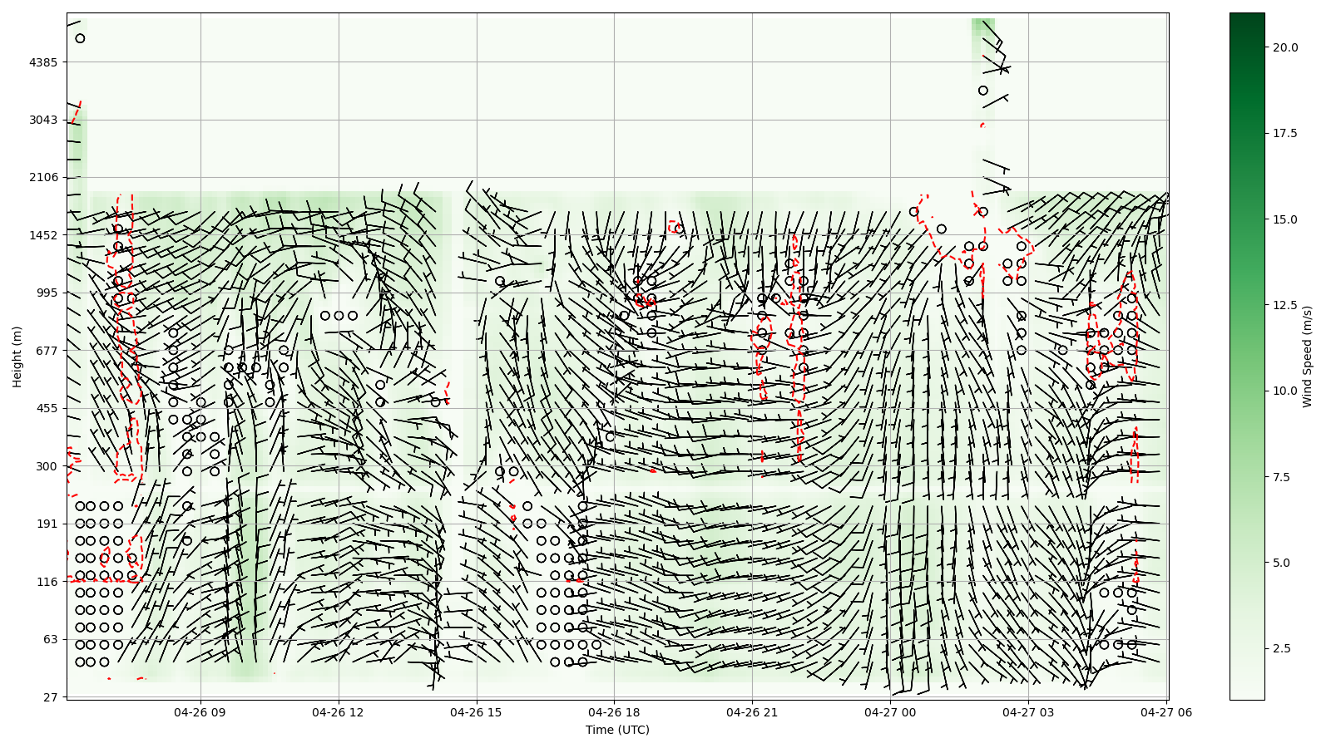This screenshot has width=1331, height=748.
Task: Click the 4385 height tick label
Action: 43,62
